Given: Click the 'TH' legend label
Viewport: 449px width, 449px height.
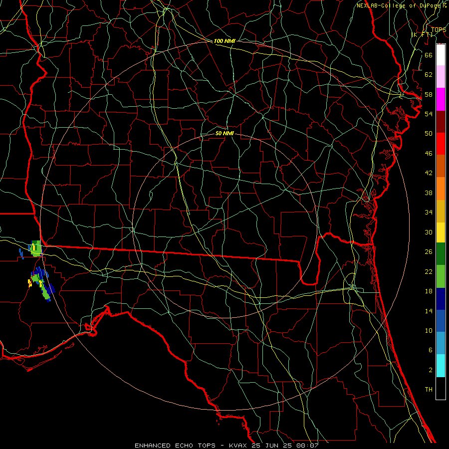Looking at the screenshot, I should [x=429, y=390].
